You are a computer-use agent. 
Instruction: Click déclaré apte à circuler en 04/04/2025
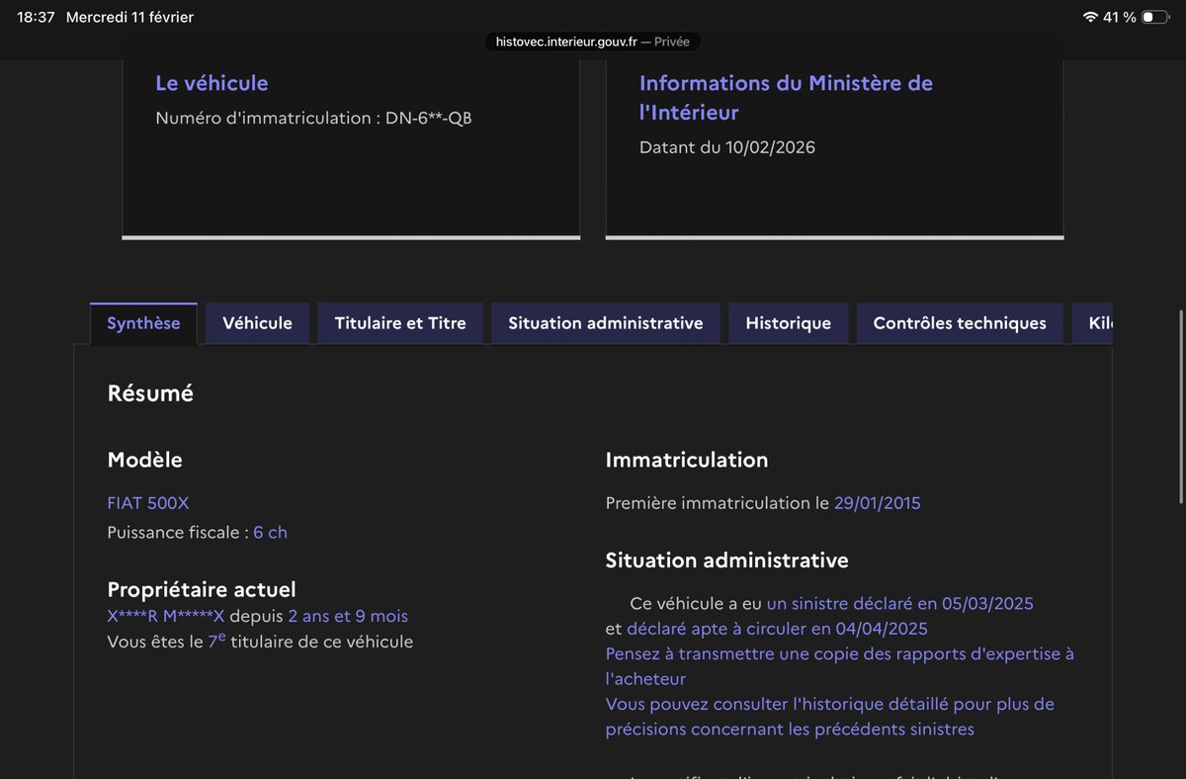[777, 629]
